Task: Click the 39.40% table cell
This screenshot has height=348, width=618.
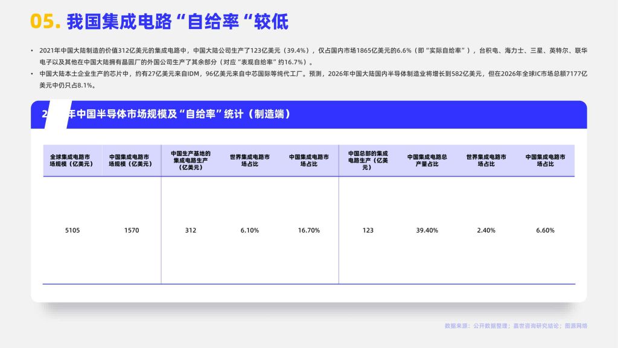Action: (427, 230)
